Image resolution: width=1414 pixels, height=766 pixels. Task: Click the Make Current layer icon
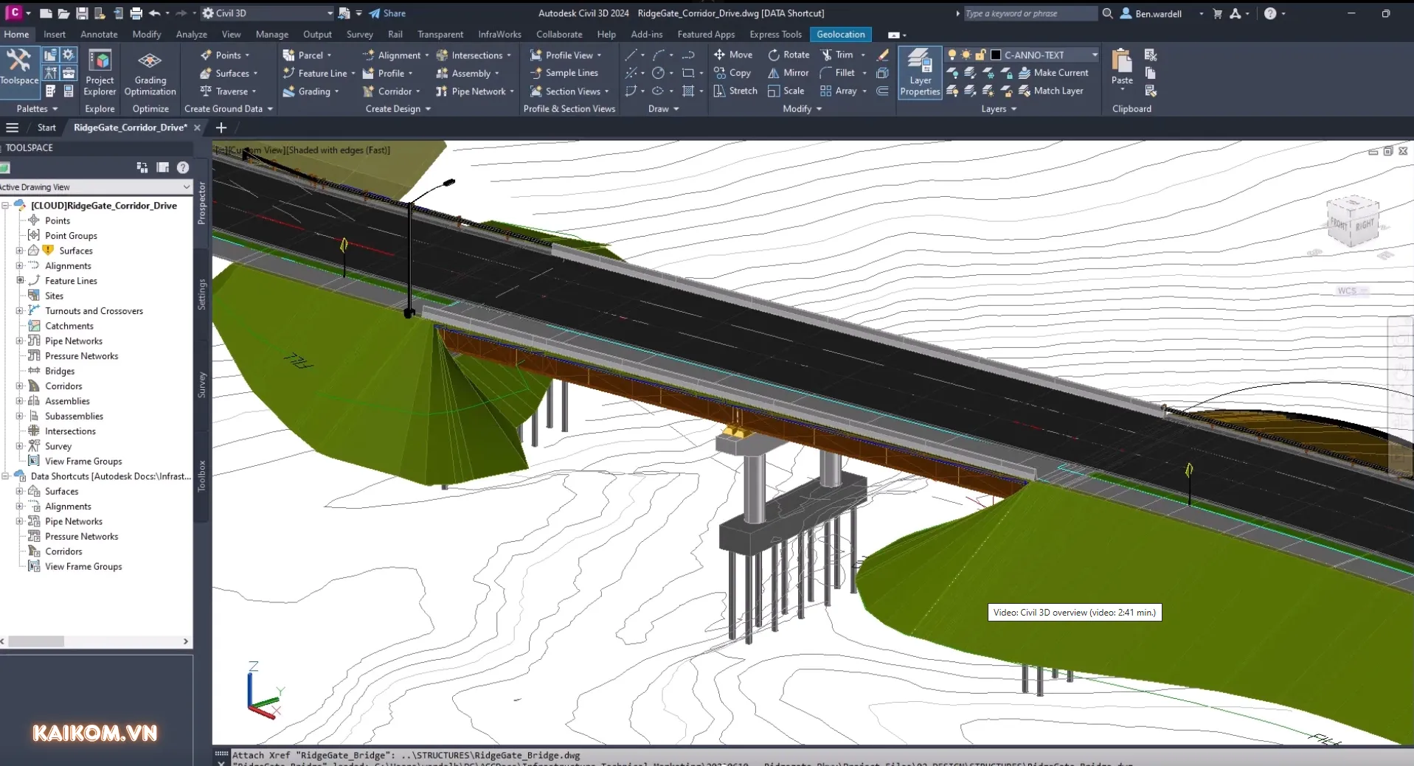tap(1056, 72)
